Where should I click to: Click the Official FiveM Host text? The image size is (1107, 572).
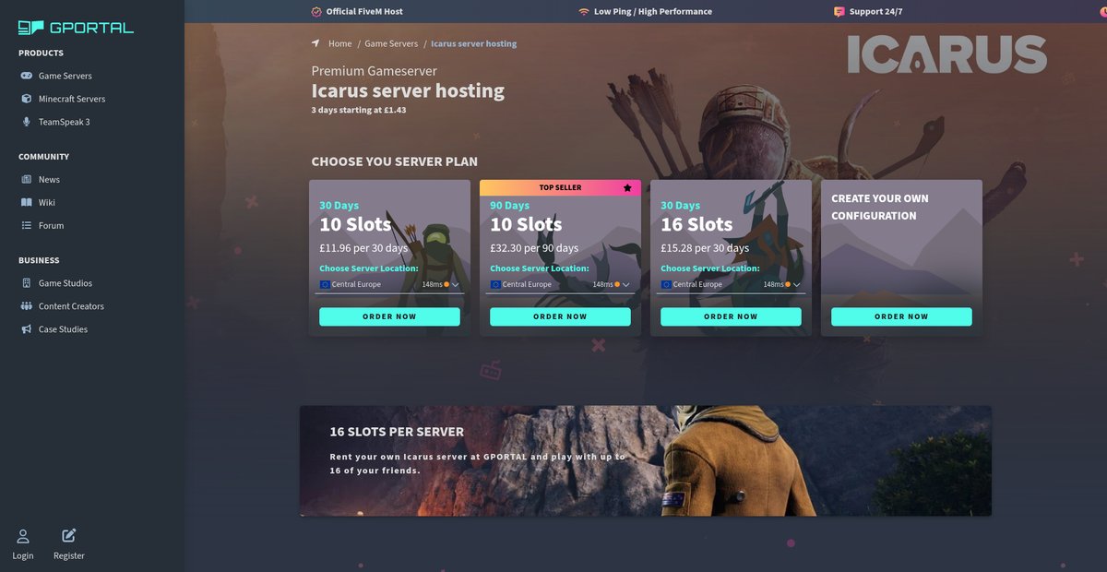click(x=364, y=12)
